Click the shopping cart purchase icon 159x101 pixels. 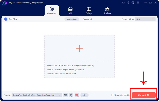[x=123, y=3]
